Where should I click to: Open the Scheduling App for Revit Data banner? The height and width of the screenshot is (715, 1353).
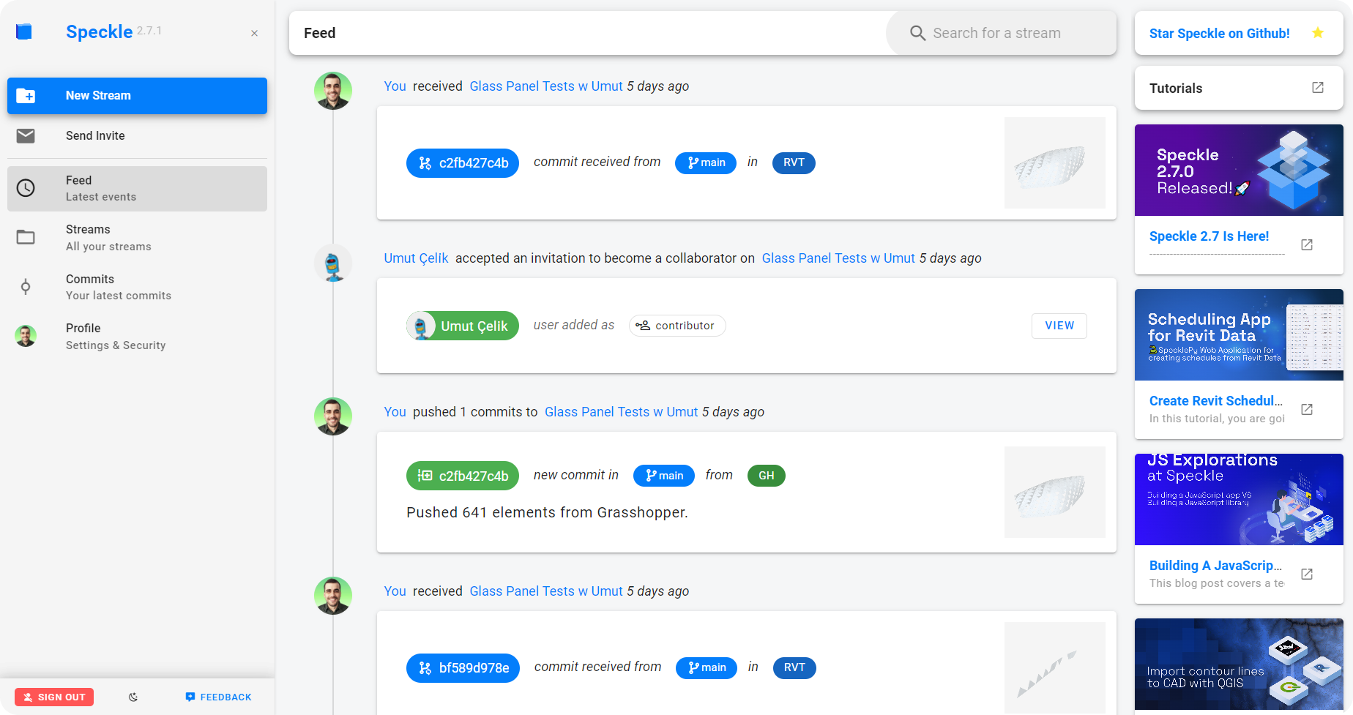point(1239,334)
